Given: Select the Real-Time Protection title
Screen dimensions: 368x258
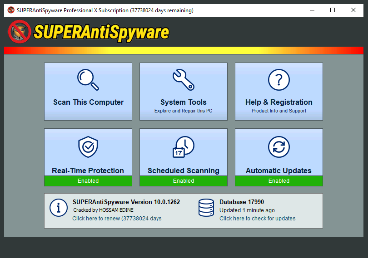Looking at the screenshot, I should (x=88, y=170).
